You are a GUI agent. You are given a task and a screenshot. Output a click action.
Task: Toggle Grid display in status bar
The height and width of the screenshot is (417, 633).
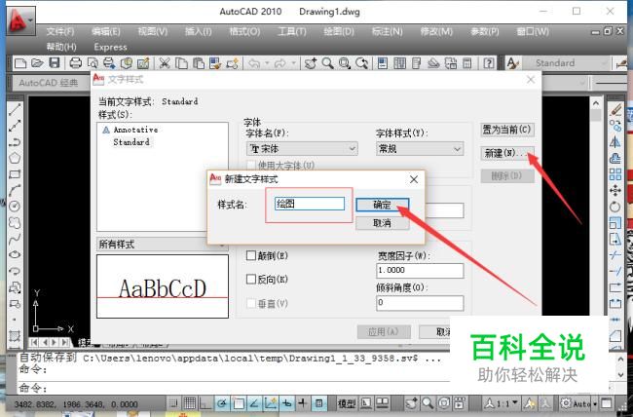190,403
